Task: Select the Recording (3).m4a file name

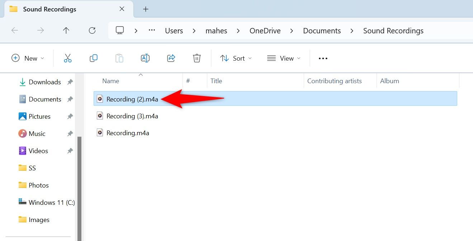Action: point(132,116)
